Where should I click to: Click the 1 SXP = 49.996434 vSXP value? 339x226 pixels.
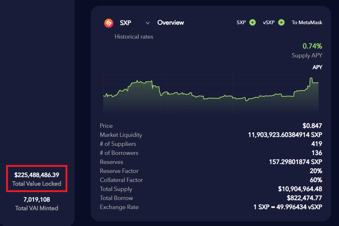[288, 207]
